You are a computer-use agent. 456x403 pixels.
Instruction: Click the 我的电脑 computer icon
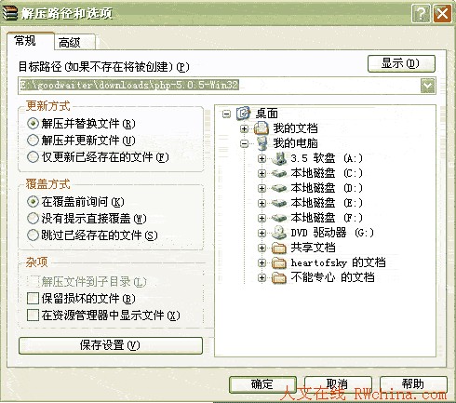click(262, 143)
